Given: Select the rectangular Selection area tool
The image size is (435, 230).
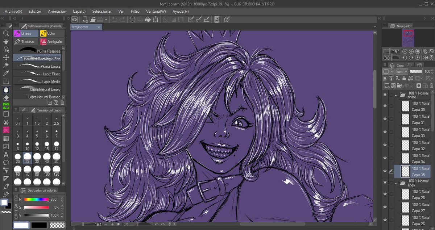Looking at the screenshot, I should [6, 81].
